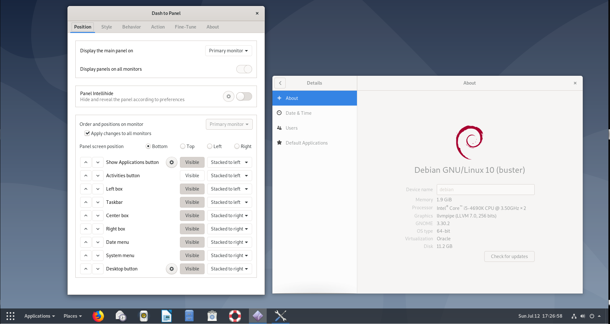The width and height of the screenshot is (610, 324).
Task: Click the Settings wrench and screwdriver taskbar icon
Action: click(x=281, y=316)
